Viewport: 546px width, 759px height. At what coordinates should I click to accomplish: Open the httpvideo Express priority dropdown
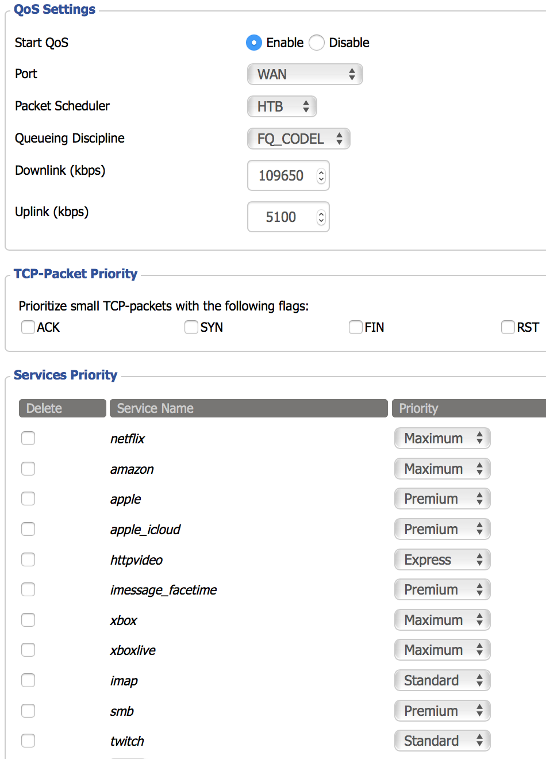tap(442, 559)
